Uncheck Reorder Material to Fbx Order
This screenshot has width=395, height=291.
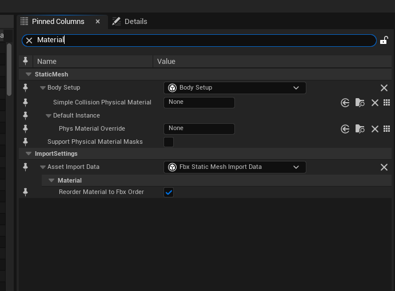point(169,192)
